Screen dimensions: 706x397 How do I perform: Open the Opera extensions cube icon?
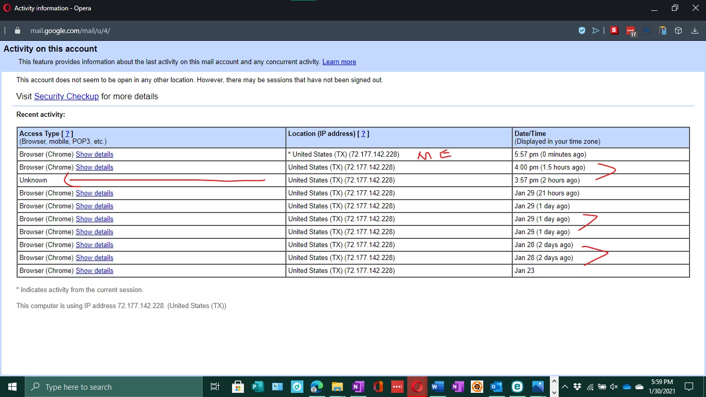pyautogui.click(x=678, y=30)
